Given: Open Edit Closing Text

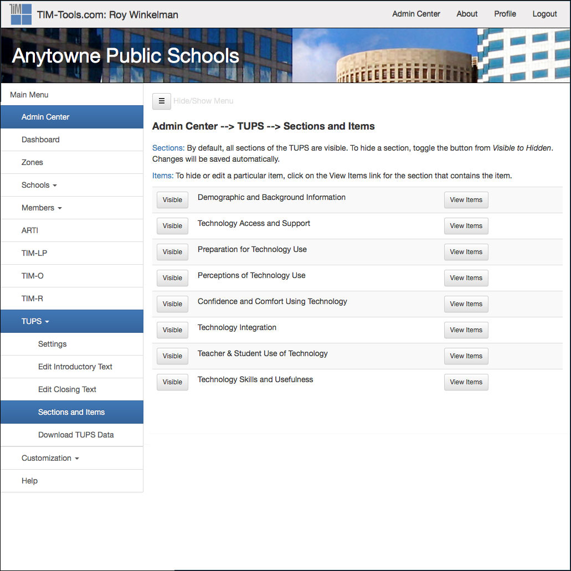Looking at the screenshot, I should tap(72, 389).
